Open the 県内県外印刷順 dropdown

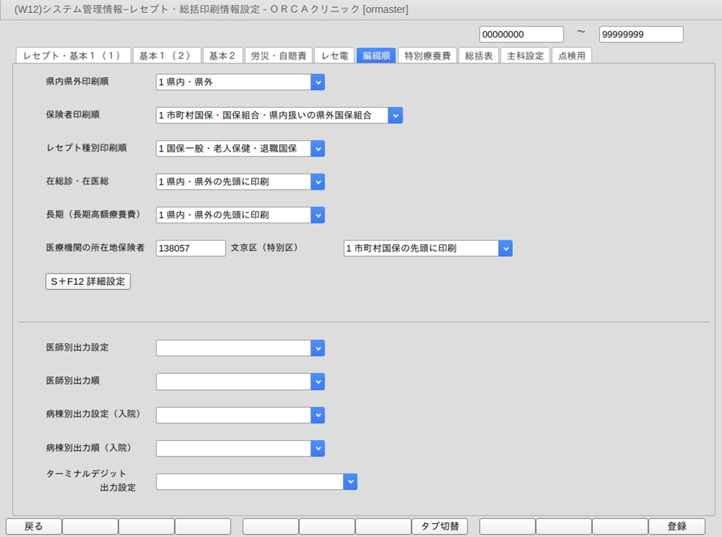(x=318, y=83)
